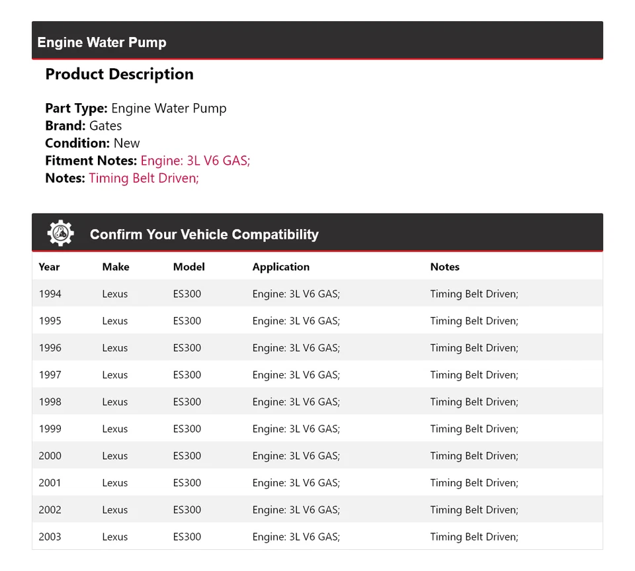
Task: Click ES300 in the 1999 row
Action: (187, 429)
